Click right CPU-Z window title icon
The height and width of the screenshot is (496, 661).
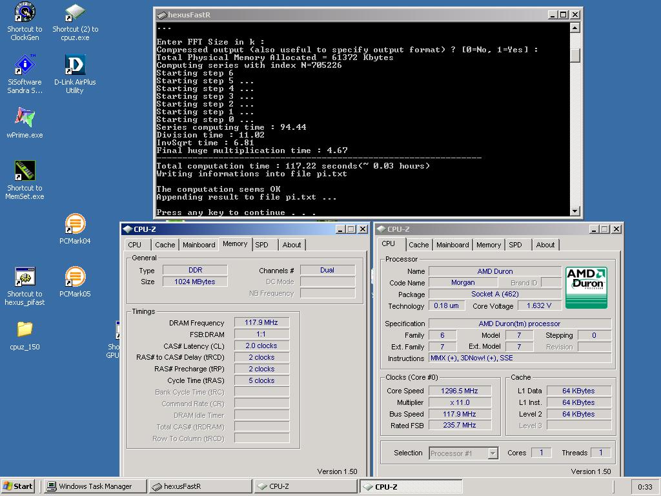(x=381, y=229)
